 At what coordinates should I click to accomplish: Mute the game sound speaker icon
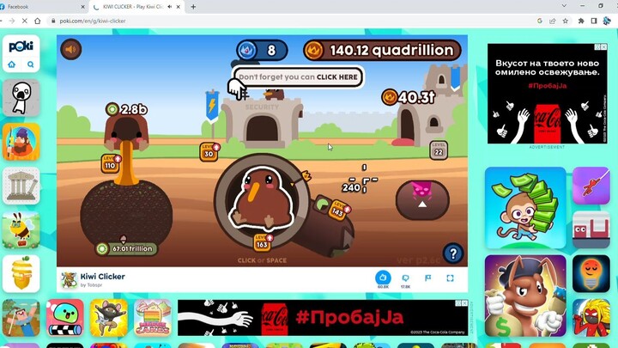(x=71, y=49)
